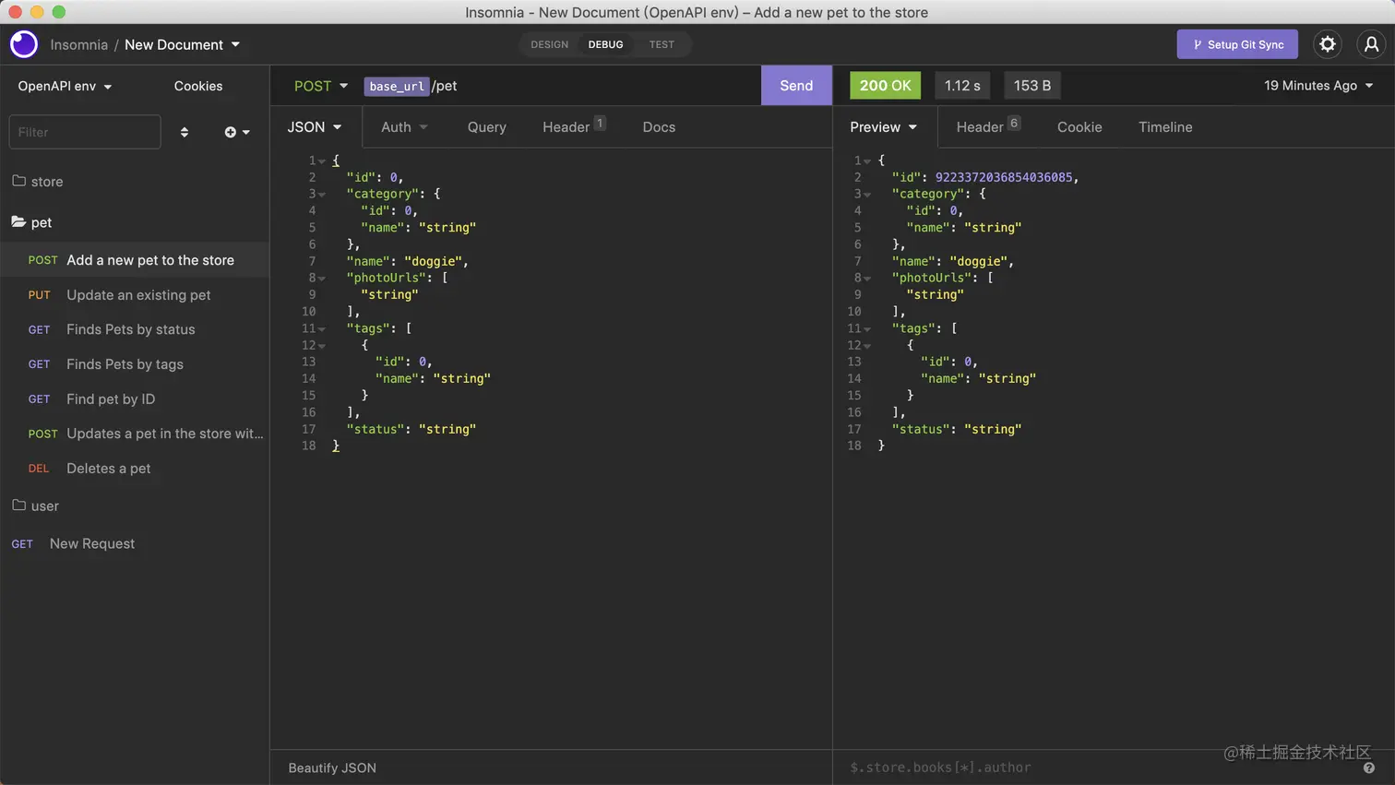Click the Insomnia purple logo icon

pyautogui.click(x=24, y=44)
